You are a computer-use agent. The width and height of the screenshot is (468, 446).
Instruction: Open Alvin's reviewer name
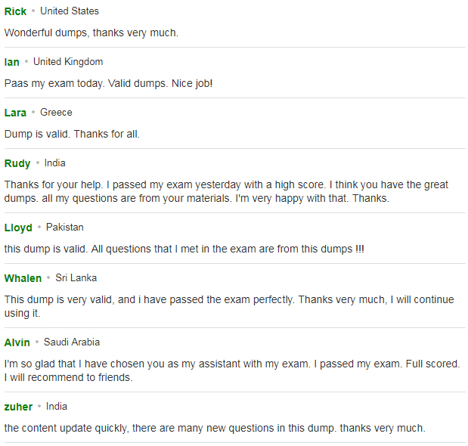[x=17, y=342]
